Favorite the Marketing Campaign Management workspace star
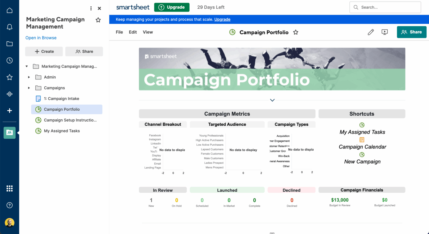This screenshot has height=234, width=429. tap(98, 20)
